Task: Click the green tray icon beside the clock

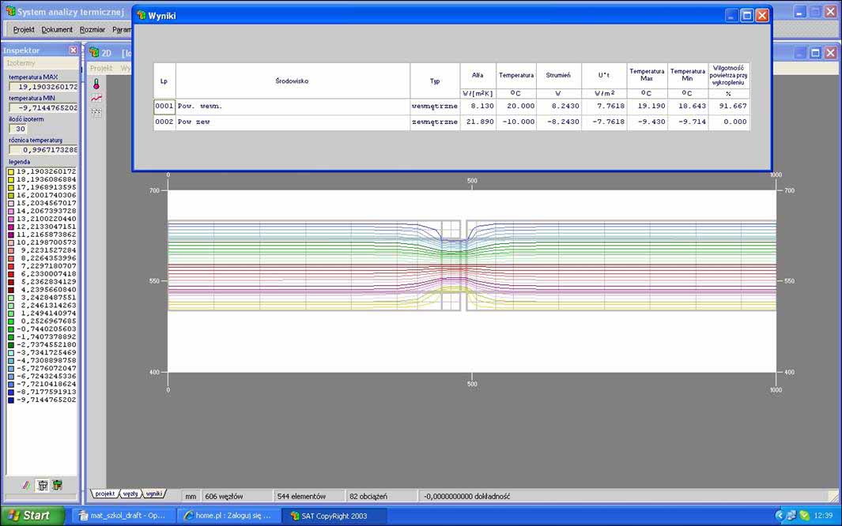Action: [804, 515]
